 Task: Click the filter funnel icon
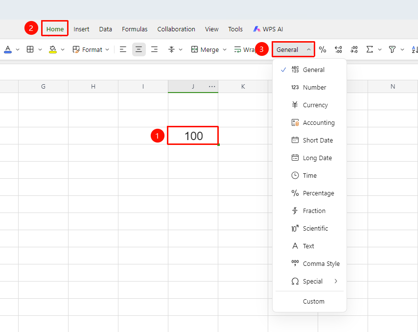click(x=392, y=49)
